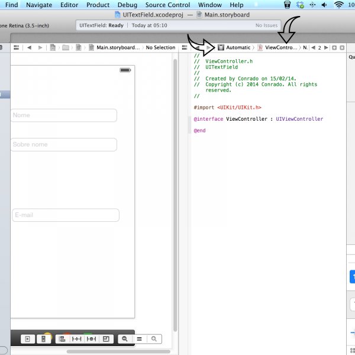Screen dimensions: 355x355
Task: Open the related items grid in storyboard jump bar
Action: pyautogui.click(x=17, y=47)
